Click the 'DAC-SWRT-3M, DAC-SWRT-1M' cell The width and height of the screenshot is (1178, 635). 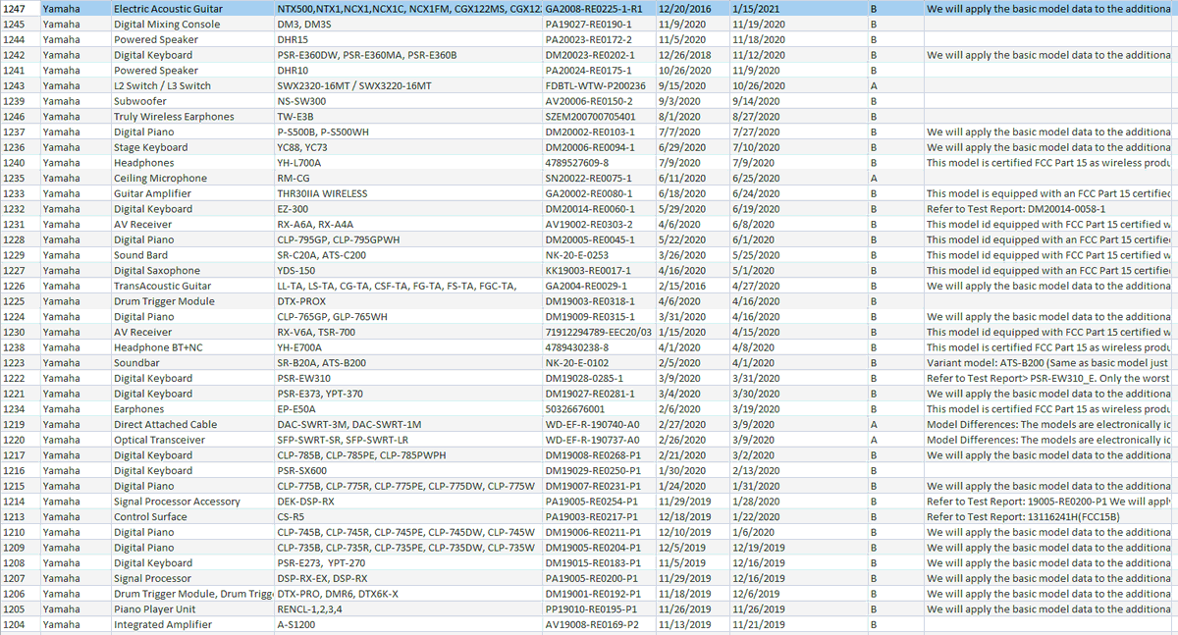tap(407, 424)
